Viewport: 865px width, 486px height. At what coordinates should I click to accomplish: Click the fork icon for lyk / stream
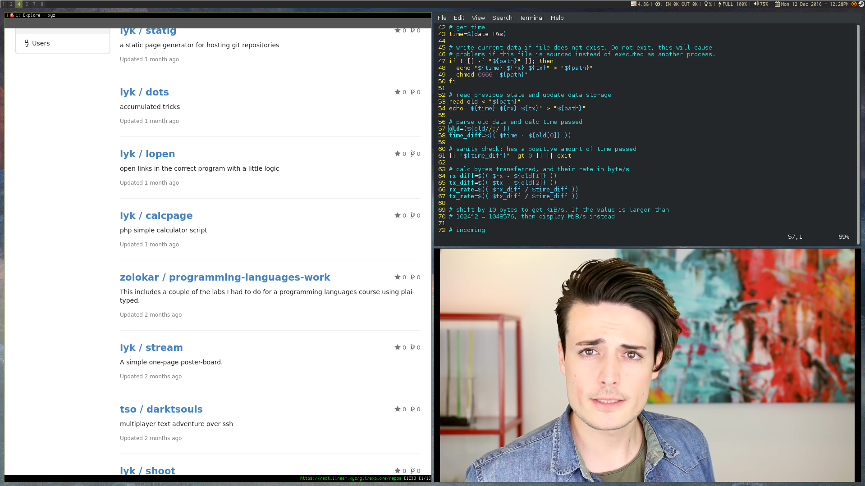pos(412,347)
